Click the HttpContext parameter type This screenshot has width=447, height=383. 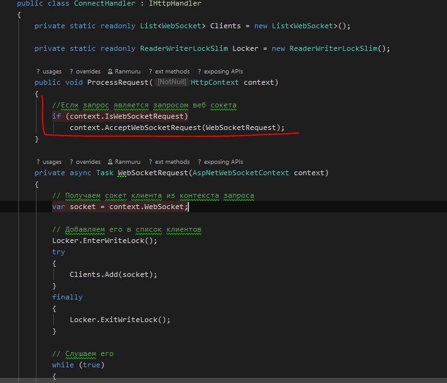[x=214, y=82]
